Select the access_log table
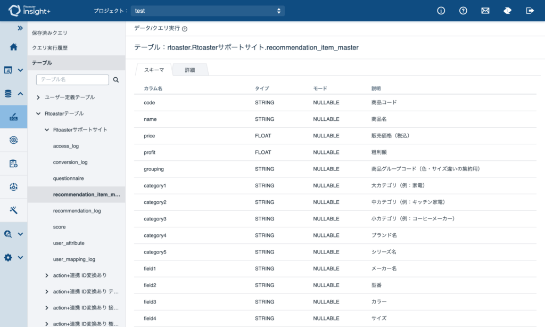The height and width of the screenshot is (327, 545). click(x=66, y=146)
